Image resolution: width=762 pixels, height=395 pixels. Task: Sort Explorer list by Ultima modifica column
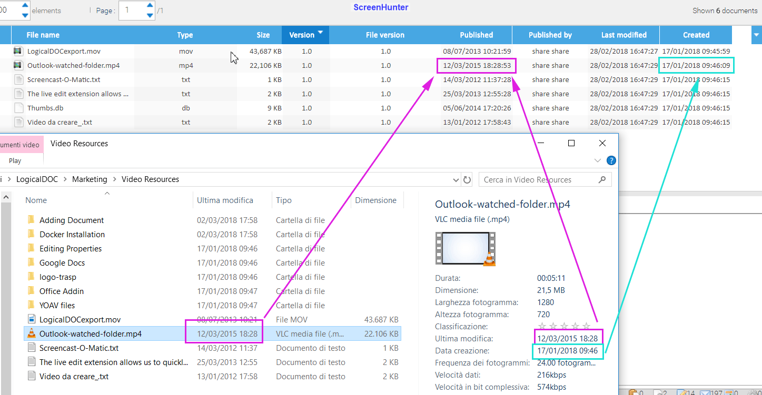click(225, 200)
